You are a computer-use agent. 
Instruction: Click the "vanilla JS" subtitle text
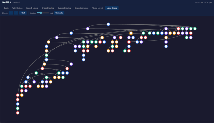16,2
